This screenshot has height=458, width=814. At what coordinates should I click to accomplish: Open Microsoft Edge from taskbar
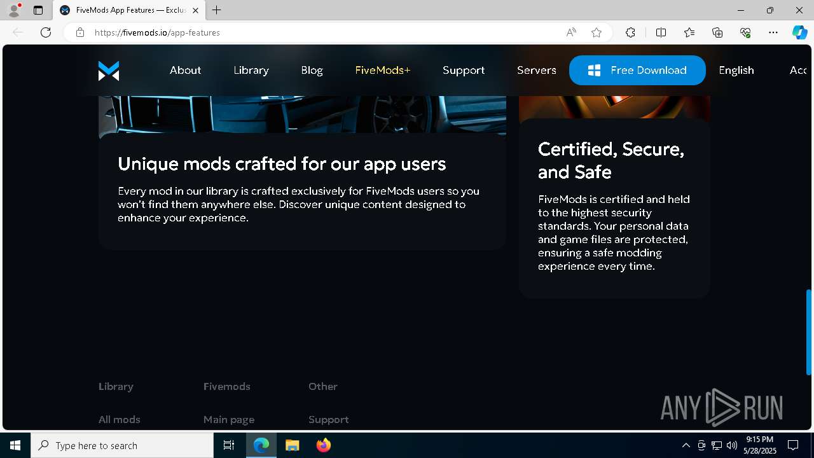point(261,445)
